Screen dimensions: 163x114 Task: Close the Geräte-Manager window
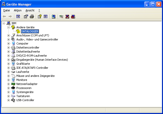point(159,4)
